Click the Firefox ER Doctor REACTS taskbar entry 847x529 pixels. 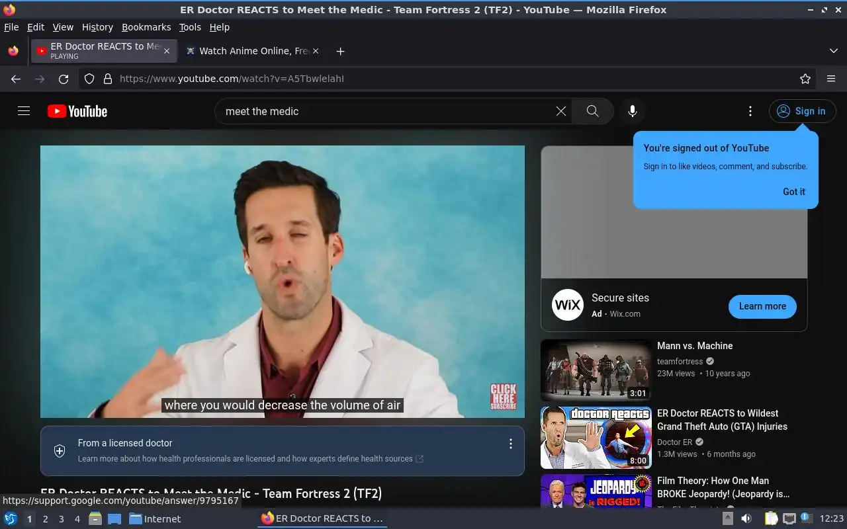point(322,518)
